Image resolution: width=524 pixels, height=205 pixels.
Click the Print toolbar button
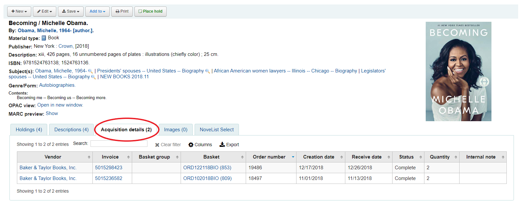122,11
